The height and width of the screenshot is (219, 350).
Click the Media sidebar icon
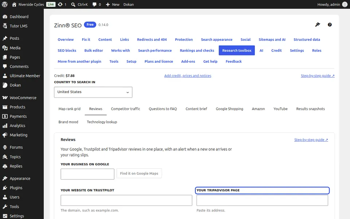point(5,48)
